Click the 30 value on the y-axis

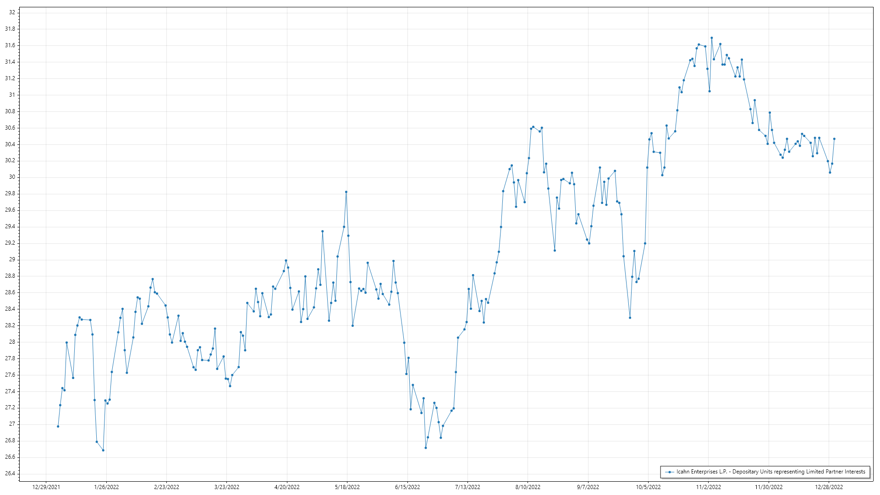(x=12, y=177)
